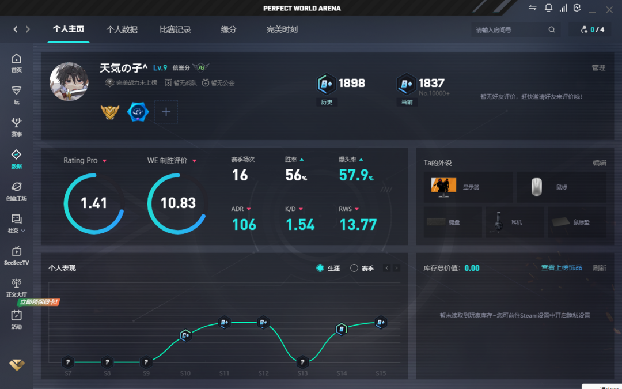Click 刷新 to refresh inventory
This screenshot has width=622, height=389.
click(600, 268)
